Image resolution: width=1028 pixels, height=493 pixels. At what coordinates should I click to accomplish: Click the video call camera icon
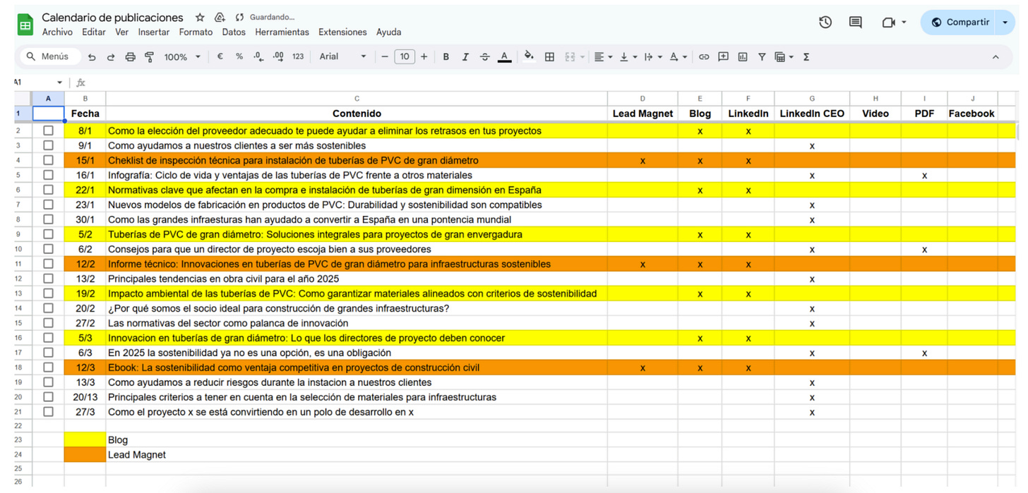pos(889,23)
